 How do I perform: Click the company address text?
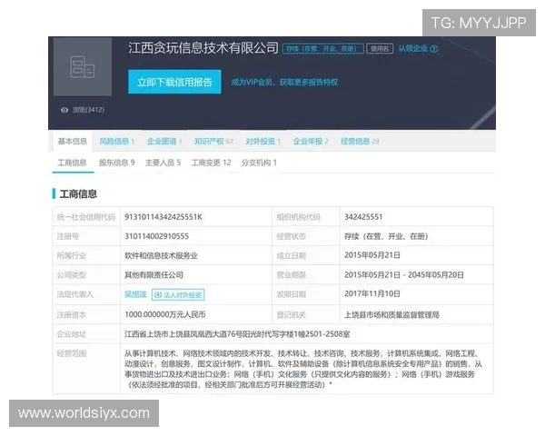[237, 334]
